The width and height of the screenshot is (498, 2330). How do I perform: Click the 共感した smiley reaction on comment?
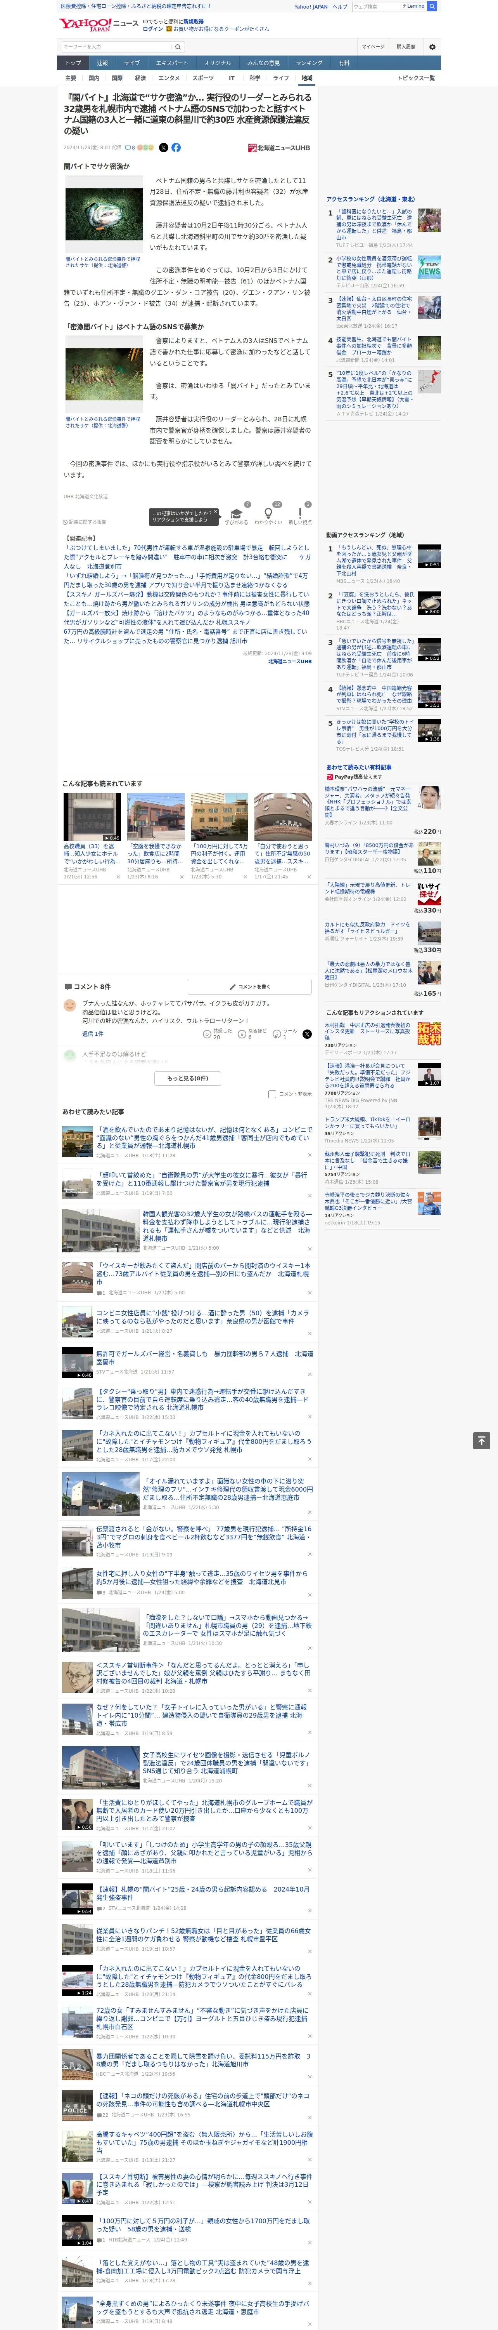216,1034
